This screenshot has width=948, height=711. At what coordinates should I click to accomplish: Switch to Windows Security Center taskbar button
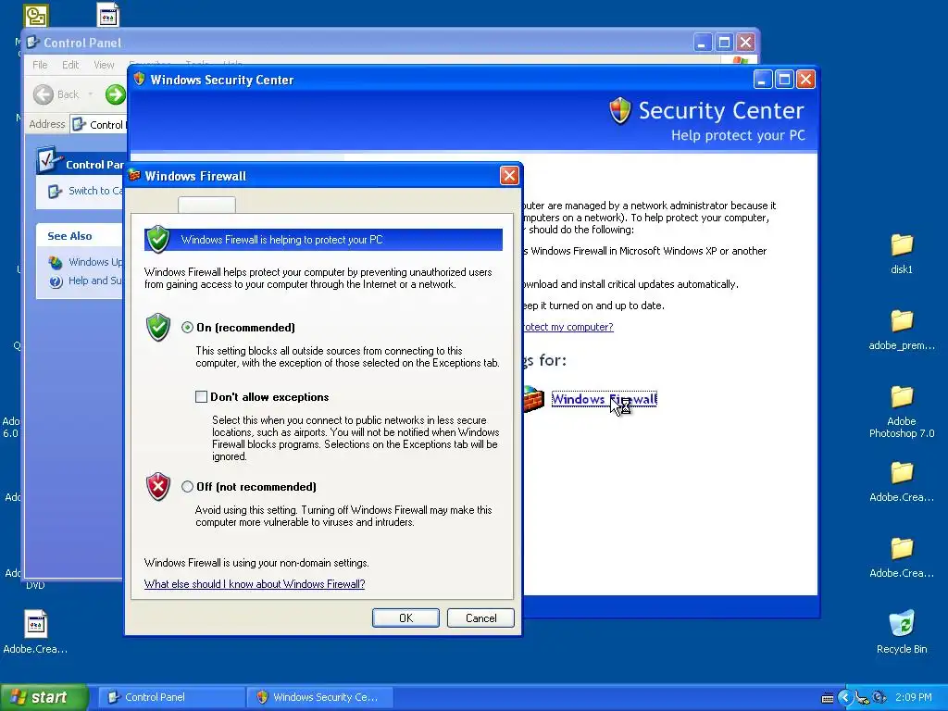320,697
